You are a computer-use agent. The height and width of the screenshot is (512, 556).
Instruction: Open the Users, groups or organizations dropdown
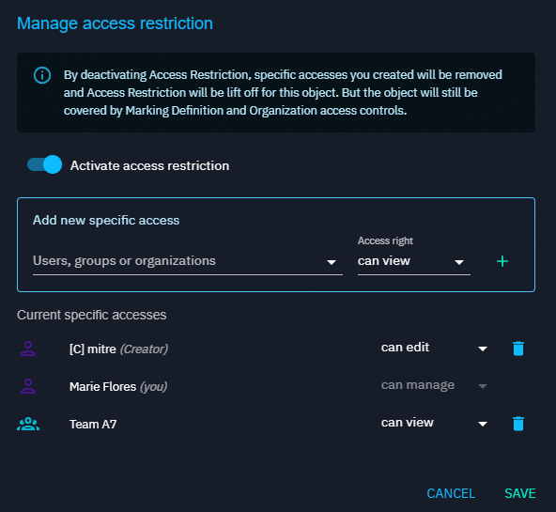pos(188,261)
